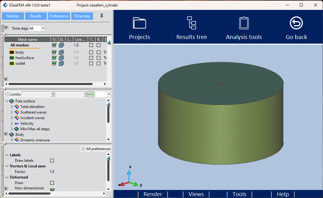Toggle the T column checkbox for body
The width and height of the screenshot is (323, 198).
coord(91,52)
